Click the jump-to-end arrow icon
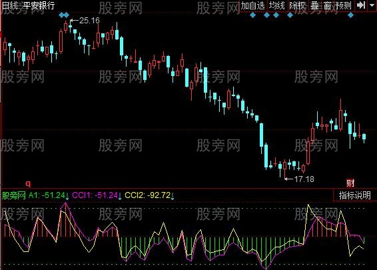The image size is (377, 270). (360, 5)
